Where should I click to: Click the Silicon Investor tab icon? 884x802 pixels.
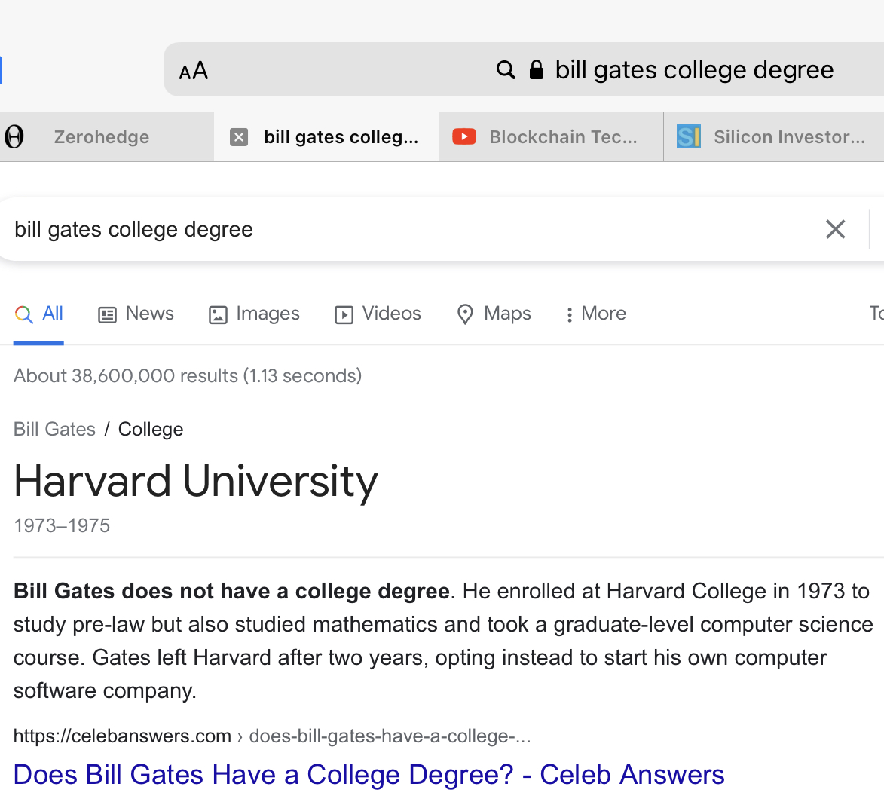coord(688,137)
